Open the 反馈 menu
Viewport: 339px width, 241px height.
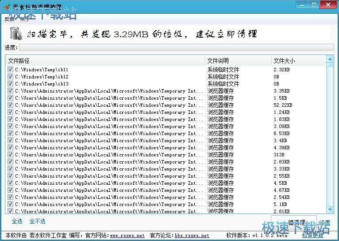pos(9,19)
